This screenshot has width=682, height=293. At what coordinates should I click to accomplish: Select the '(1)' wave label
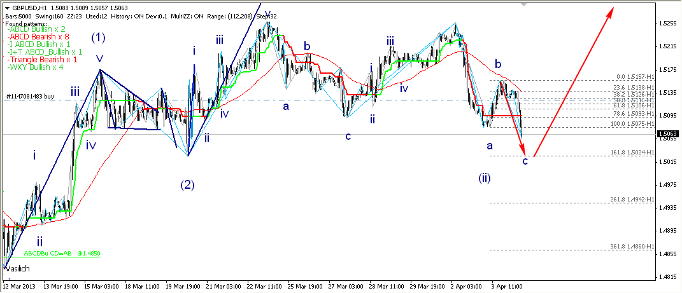tap(98, 37)
